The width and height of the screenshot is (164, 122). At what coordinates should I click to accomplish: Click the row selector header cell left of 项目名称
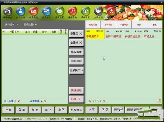3,32
